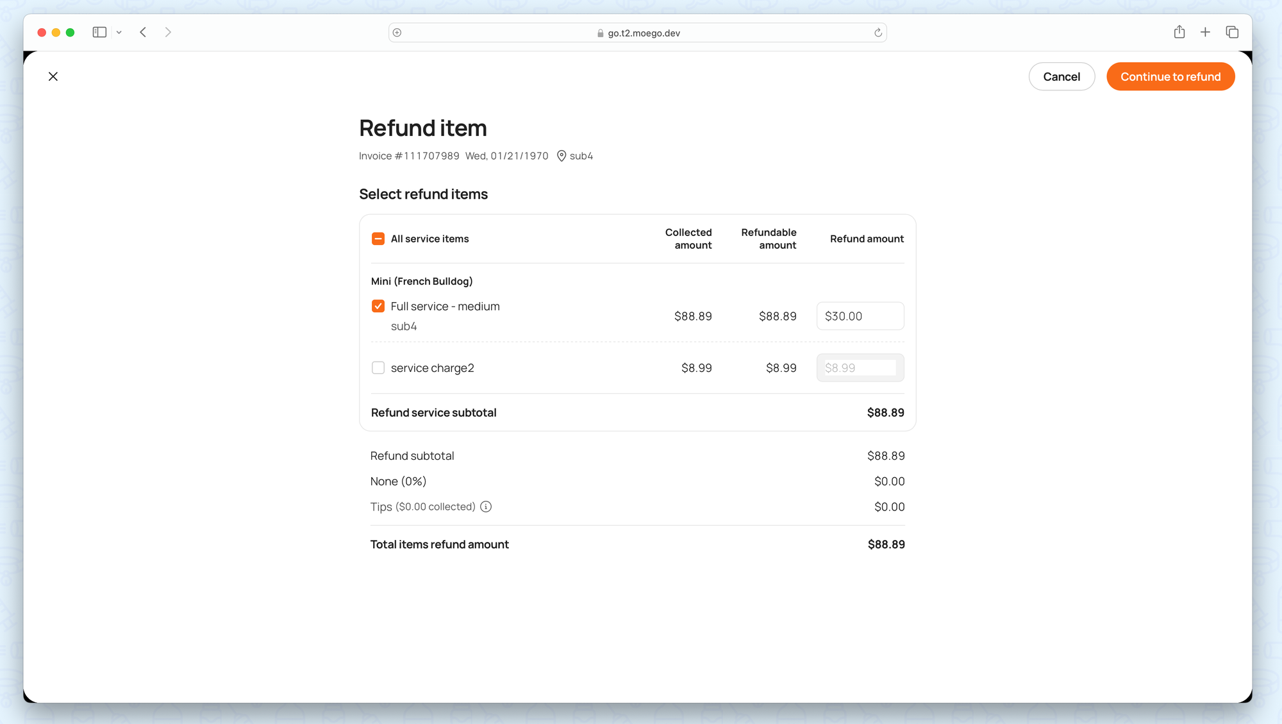
Task: Go forward to next page
Action: 168,32
